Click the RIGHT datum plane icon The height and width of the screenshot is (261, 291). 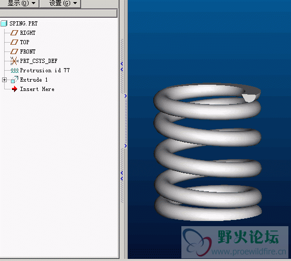pyautogui.click(x=14, y=33)
